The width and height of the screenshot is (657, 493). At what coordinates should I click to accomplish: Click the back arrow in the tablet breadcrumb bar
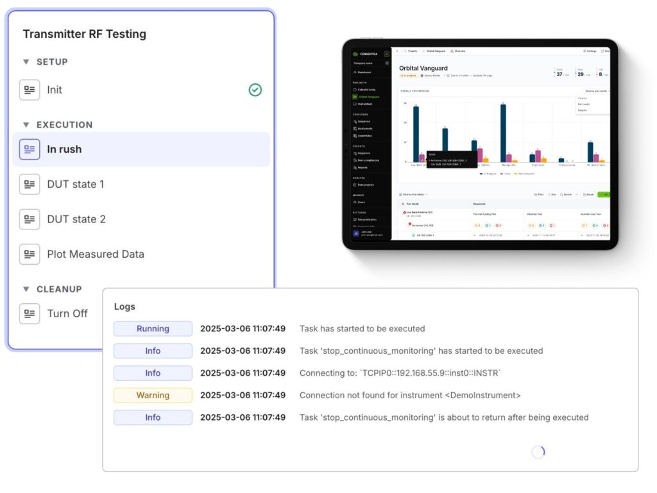397,51
